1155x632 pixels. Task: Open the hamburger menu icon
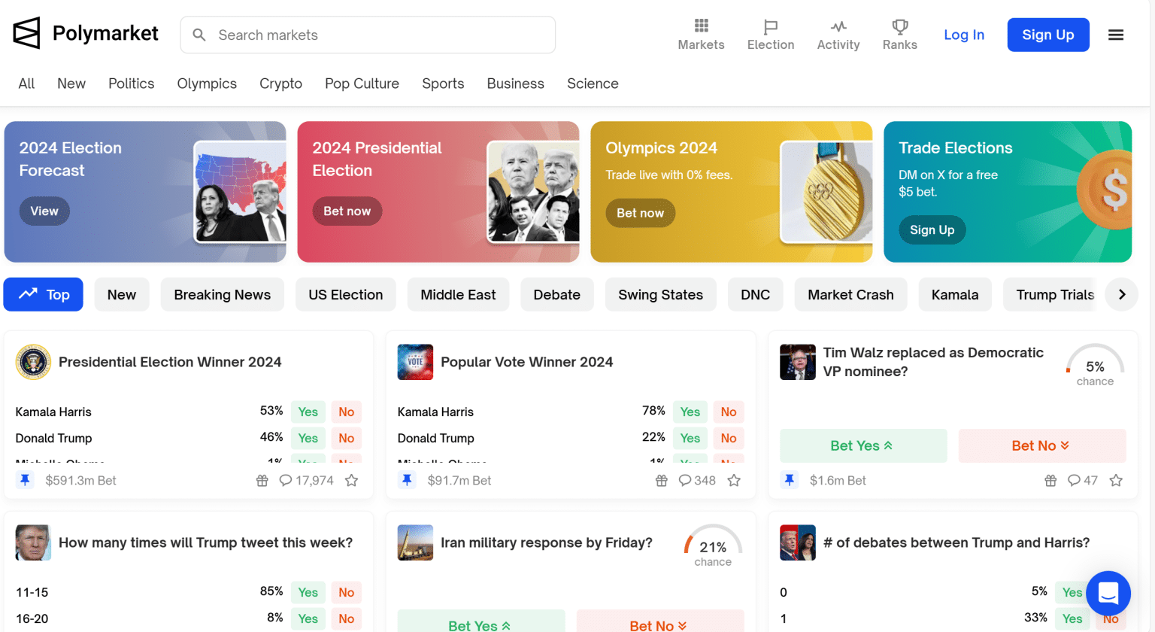coord(1116,35)
